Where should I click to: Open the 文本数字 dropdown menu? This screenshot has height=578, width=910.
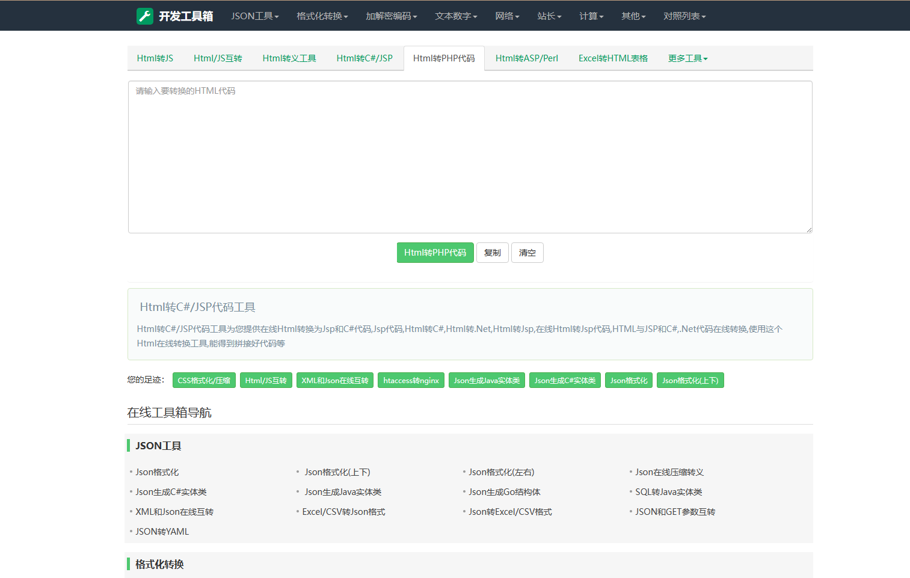(456, 16)
